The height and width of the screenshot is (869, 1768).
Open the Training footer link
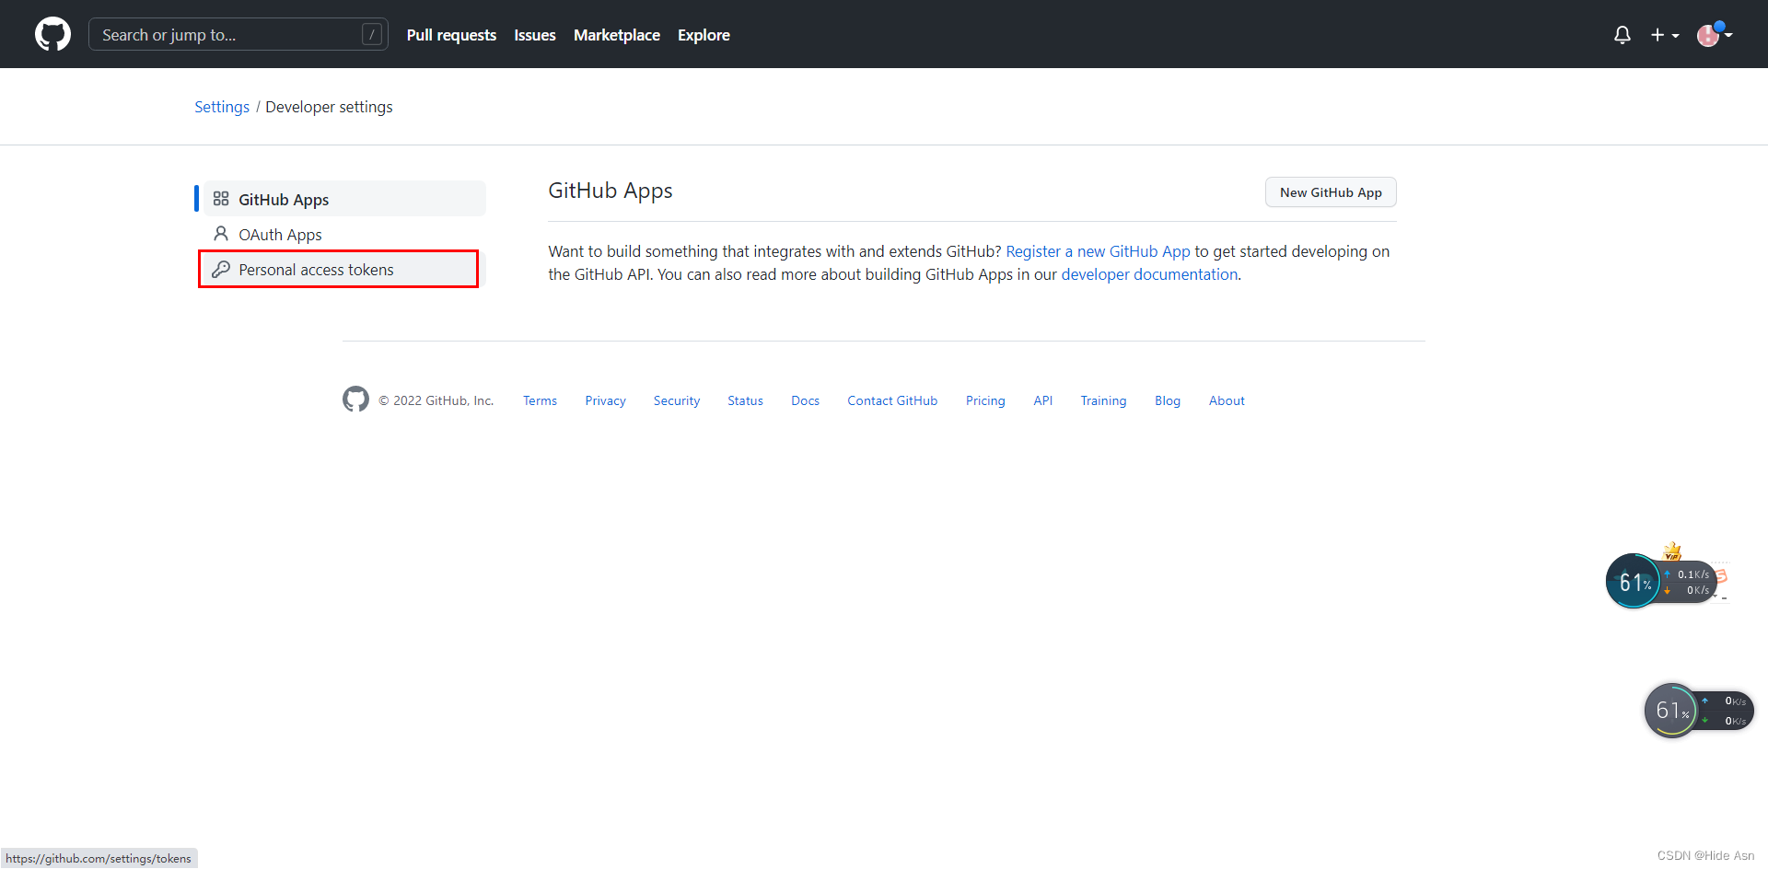coord(1103,400)
